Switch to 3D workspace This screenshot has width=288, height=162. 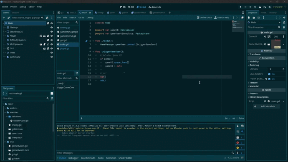pyautogui.click(x=131, y=7)
